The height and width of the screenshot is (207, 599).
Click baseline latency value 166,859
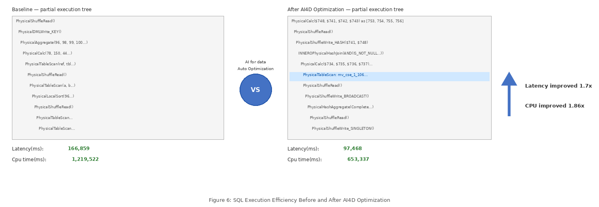click(79, 148)
